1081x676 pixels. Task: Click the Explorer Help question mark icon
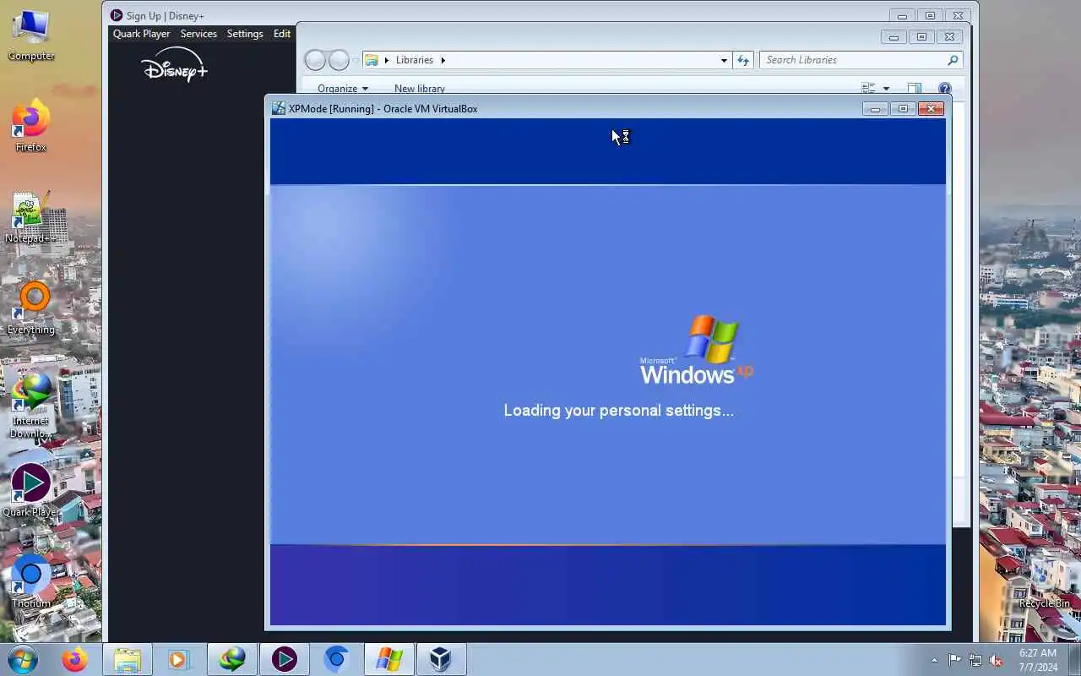pos(945,89)
